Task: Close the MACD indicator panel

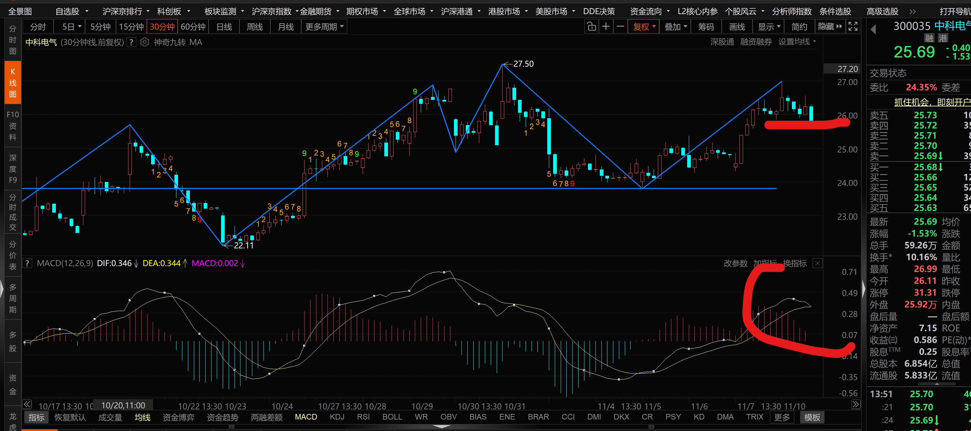Action: [x=817, y=263]
